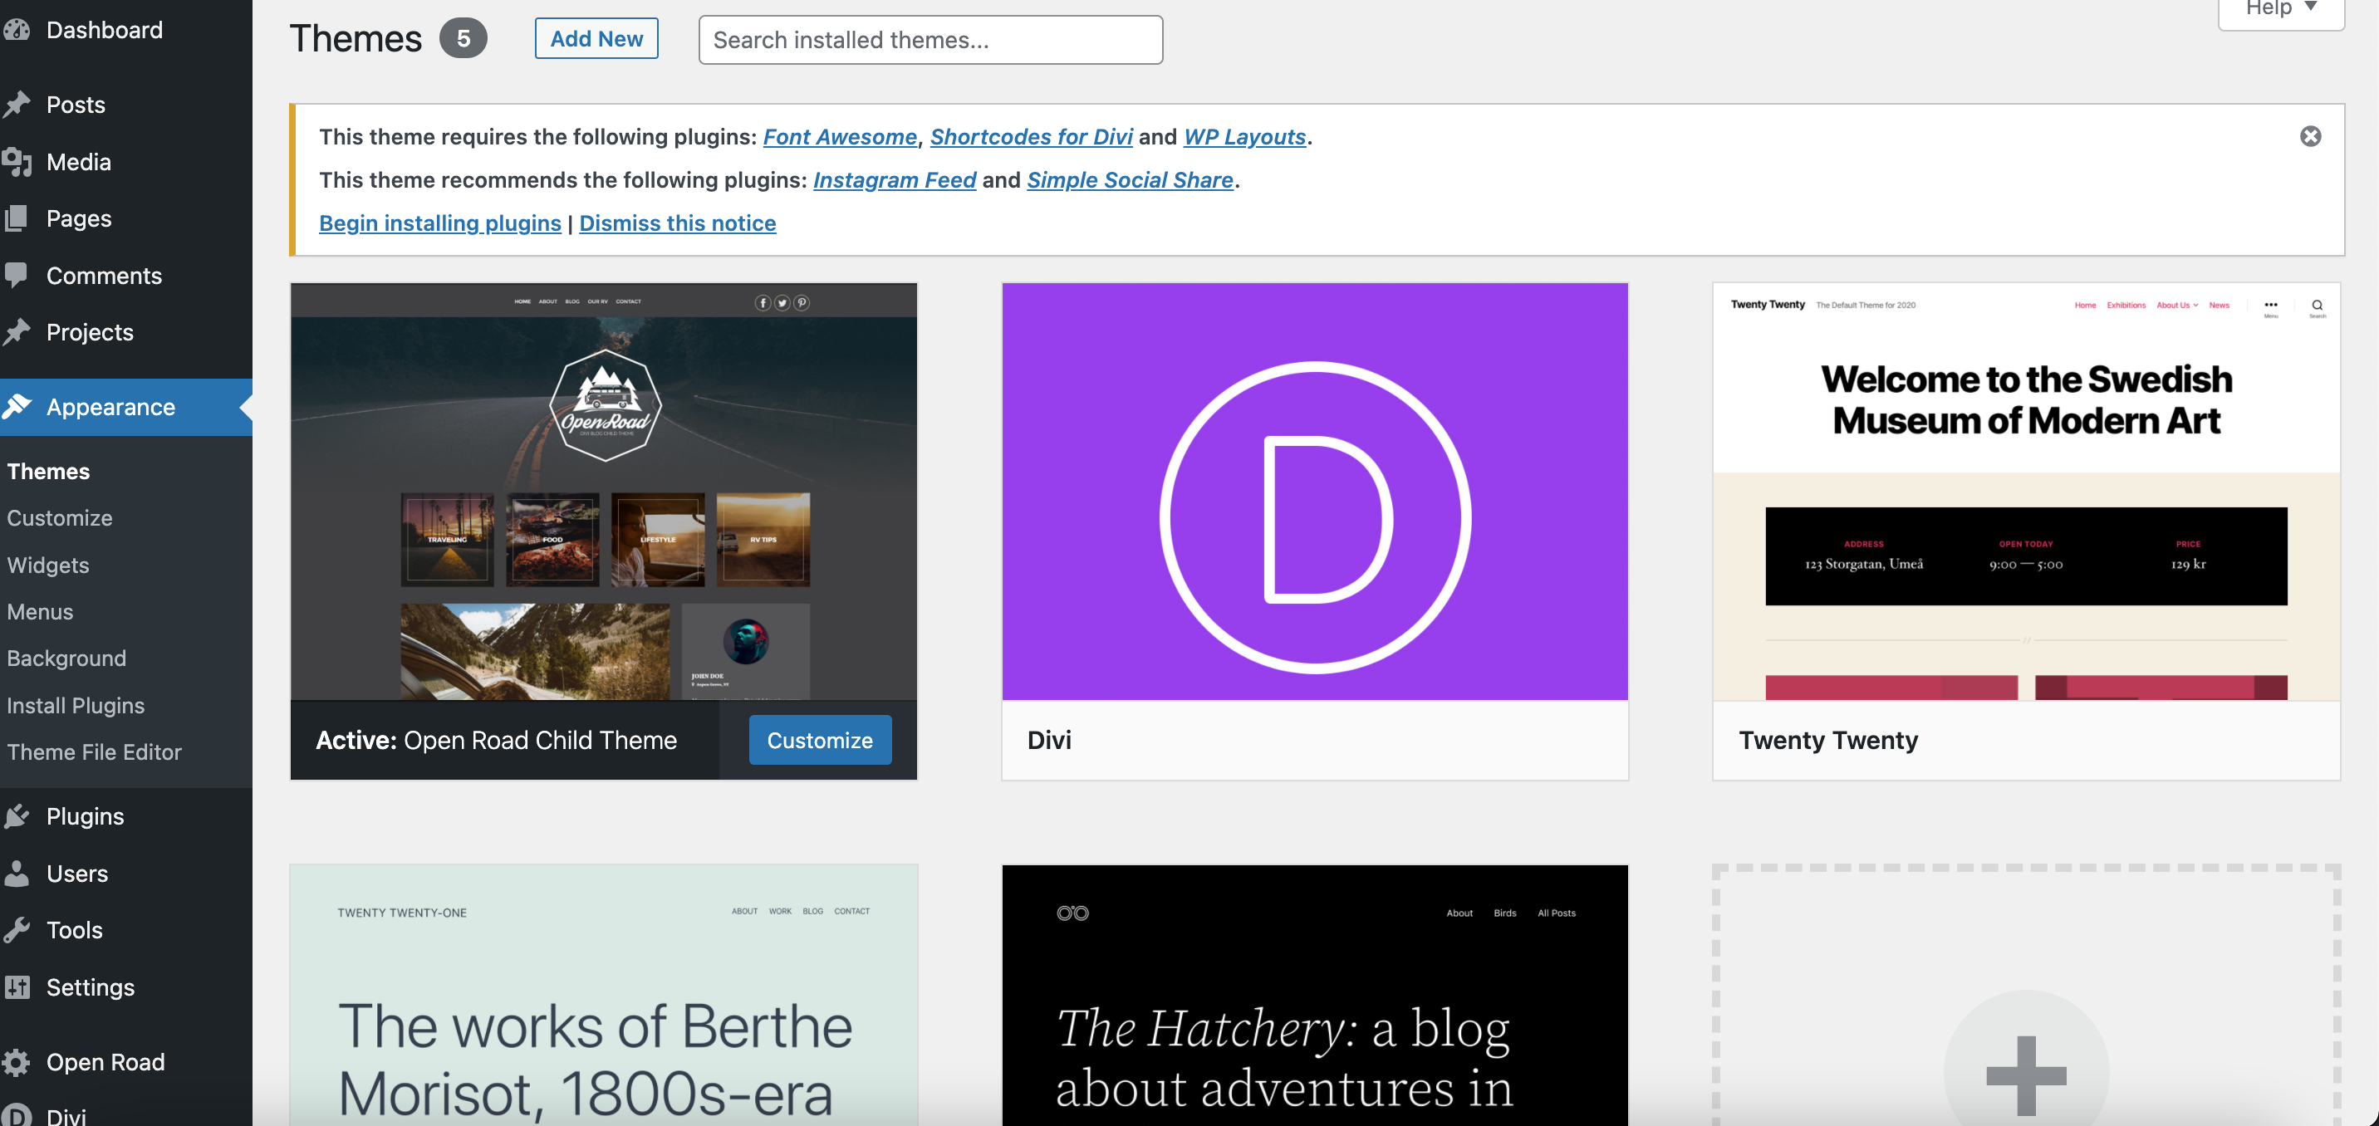Image resolution: width=2379 pixels, height=1126 pixels.
Task: Click the Media icon in sidebar
Action: [17, 162]
